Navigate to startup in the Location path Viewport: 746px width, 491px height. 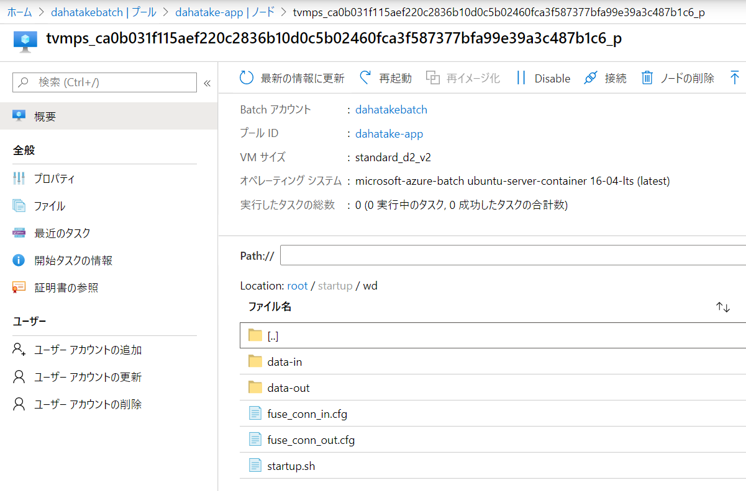[335, 286]
